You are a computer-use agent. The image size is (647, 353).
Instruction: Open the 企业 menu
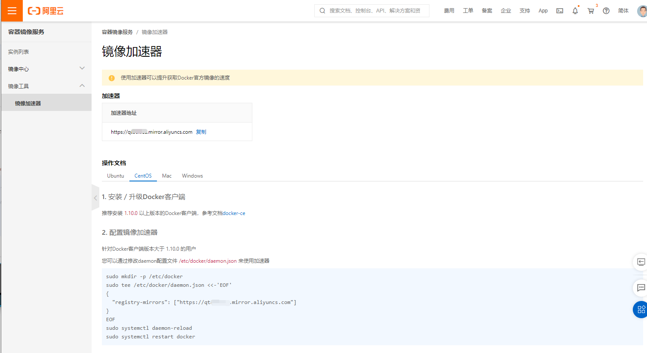(x=506, y=11)
